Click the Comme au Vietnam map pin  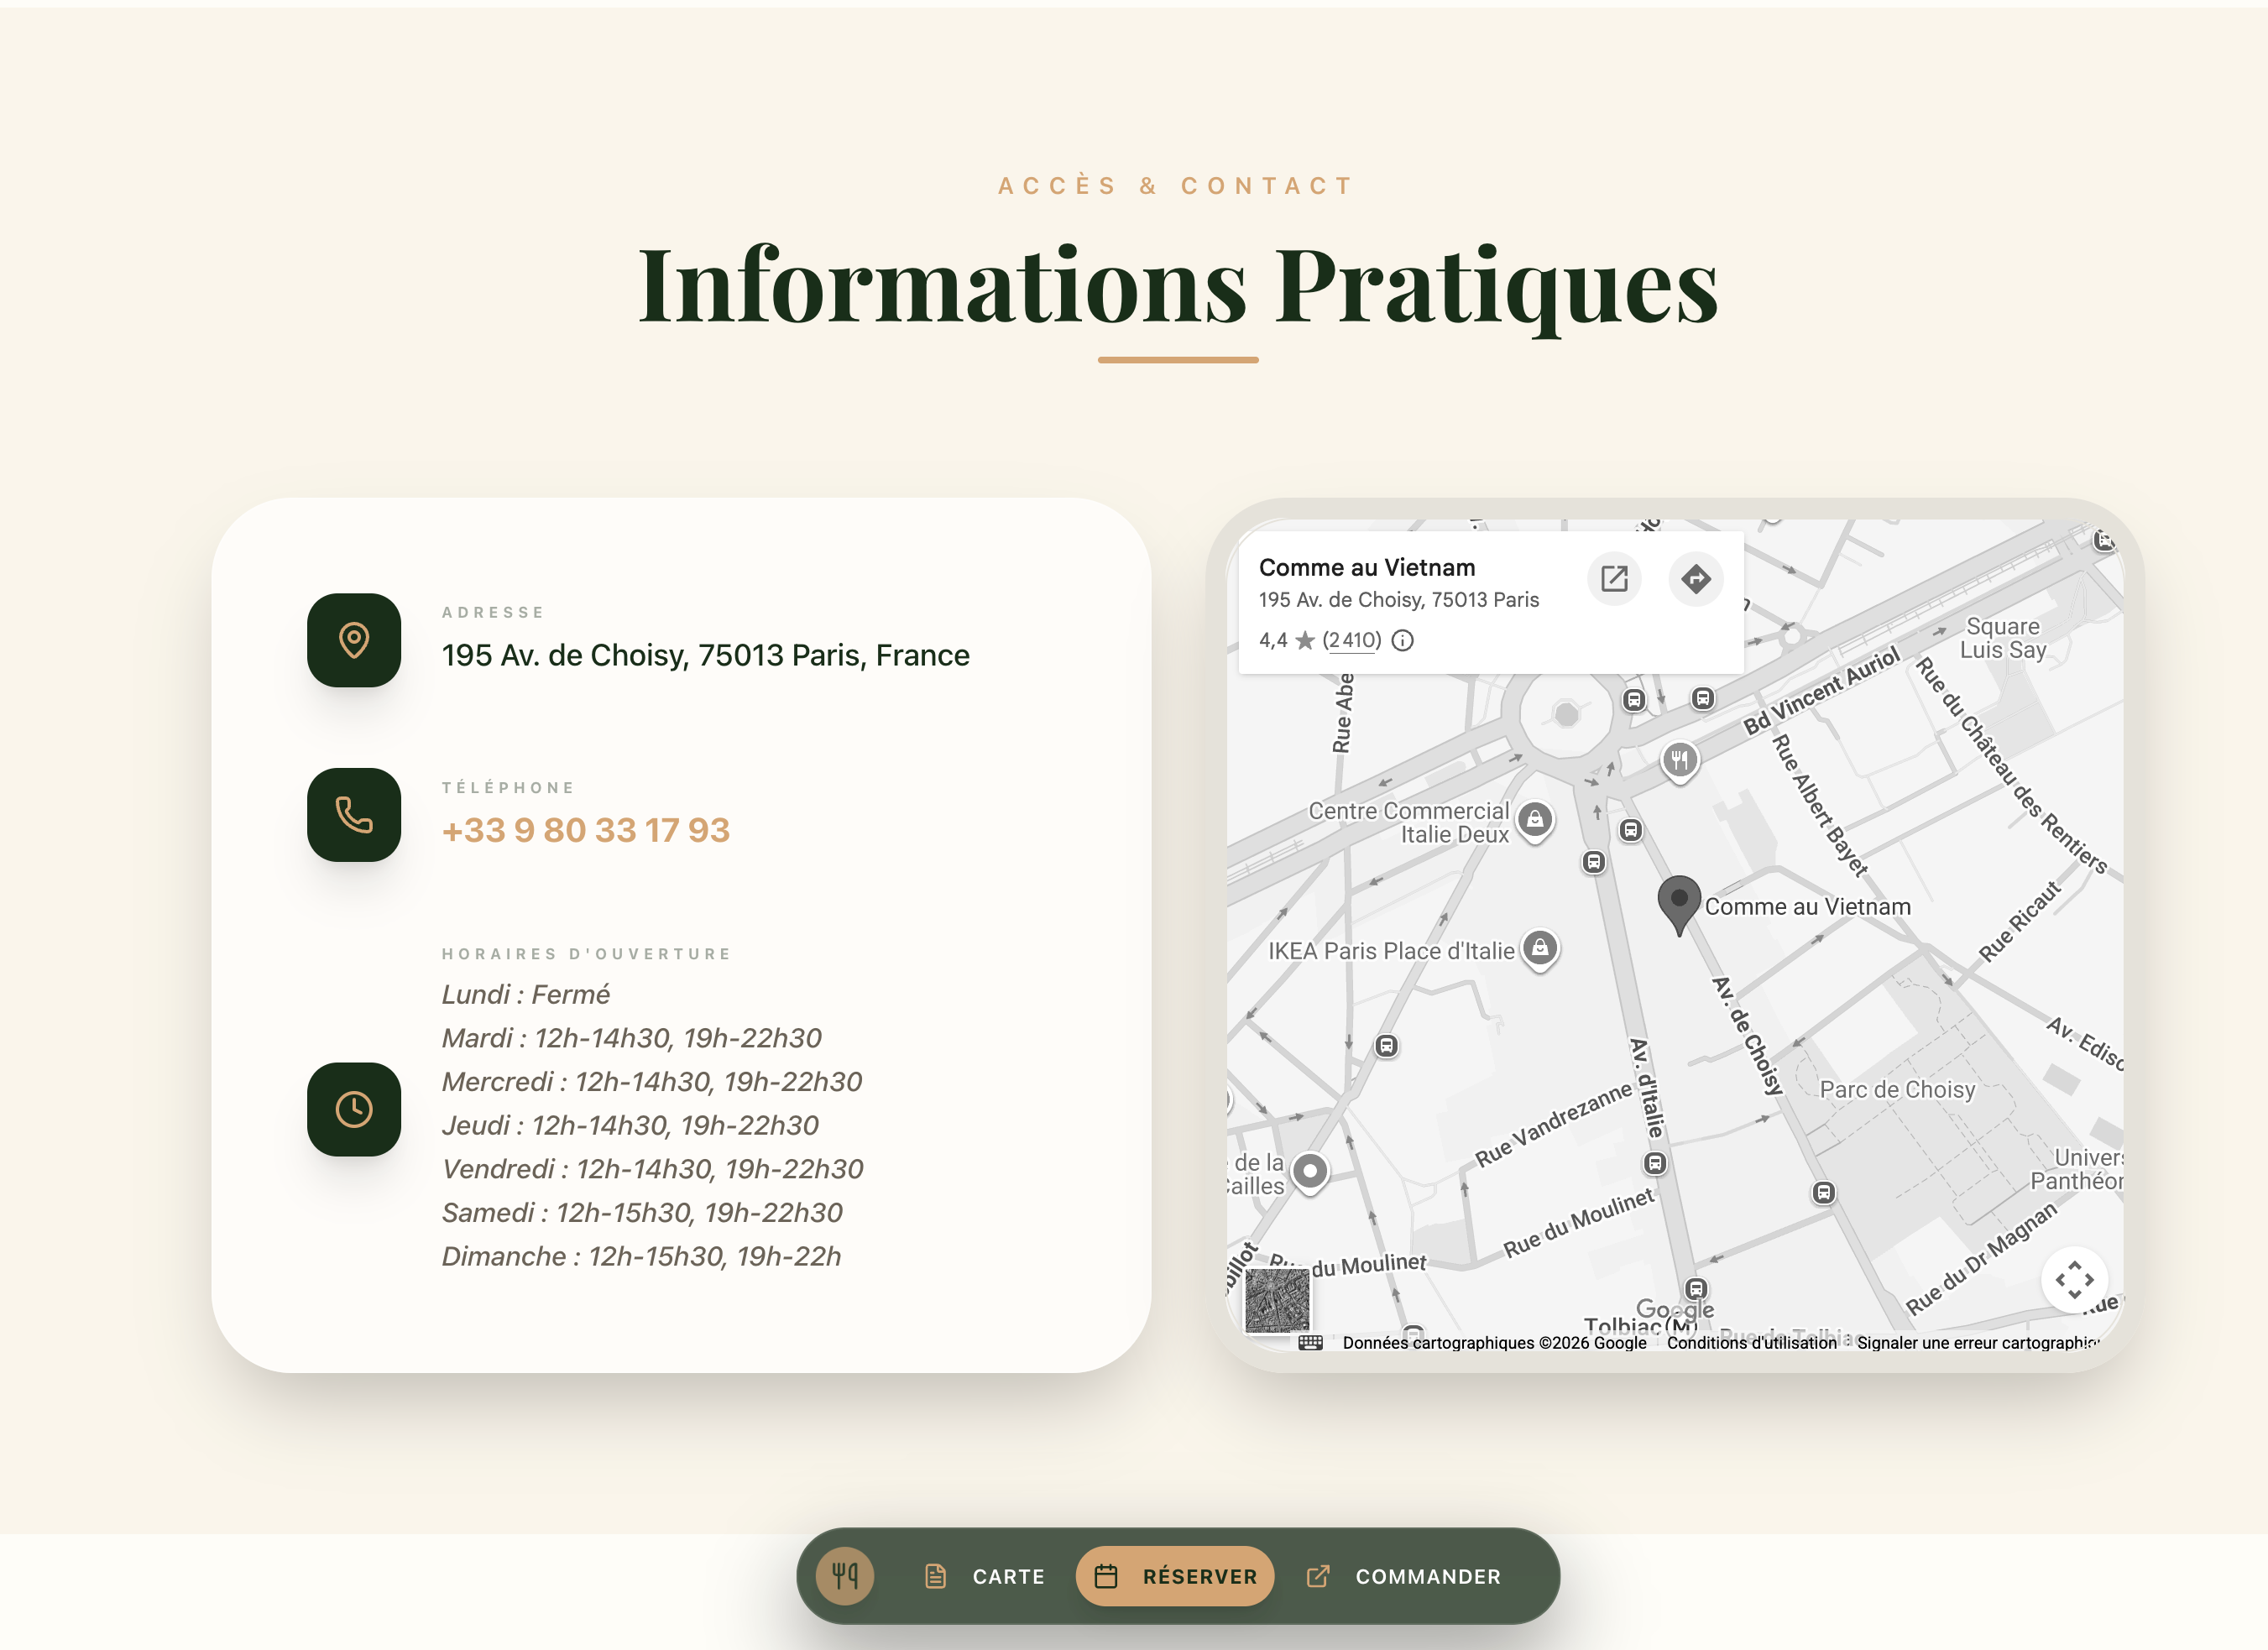[x=1679, y=905]
